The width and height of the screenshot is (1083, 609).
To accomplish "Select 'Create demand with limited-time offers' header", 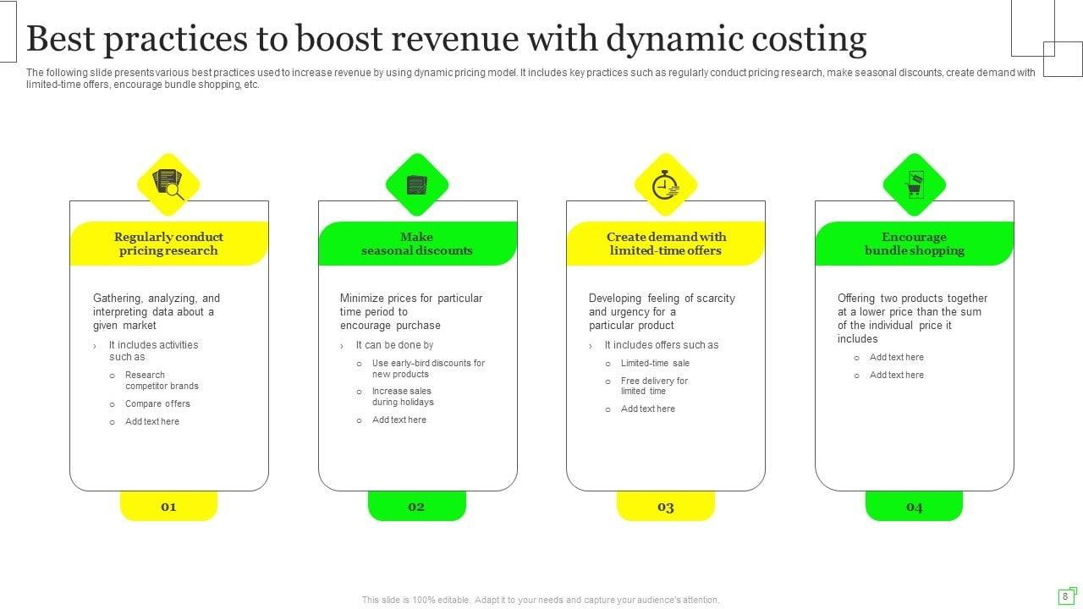I will (x=665, y=244).
